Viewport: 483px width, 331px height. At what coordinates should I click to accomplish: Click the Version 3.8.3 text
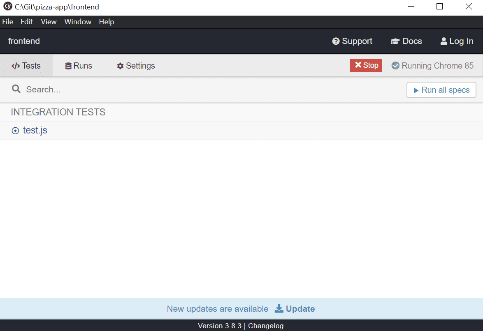pos(220,326)
